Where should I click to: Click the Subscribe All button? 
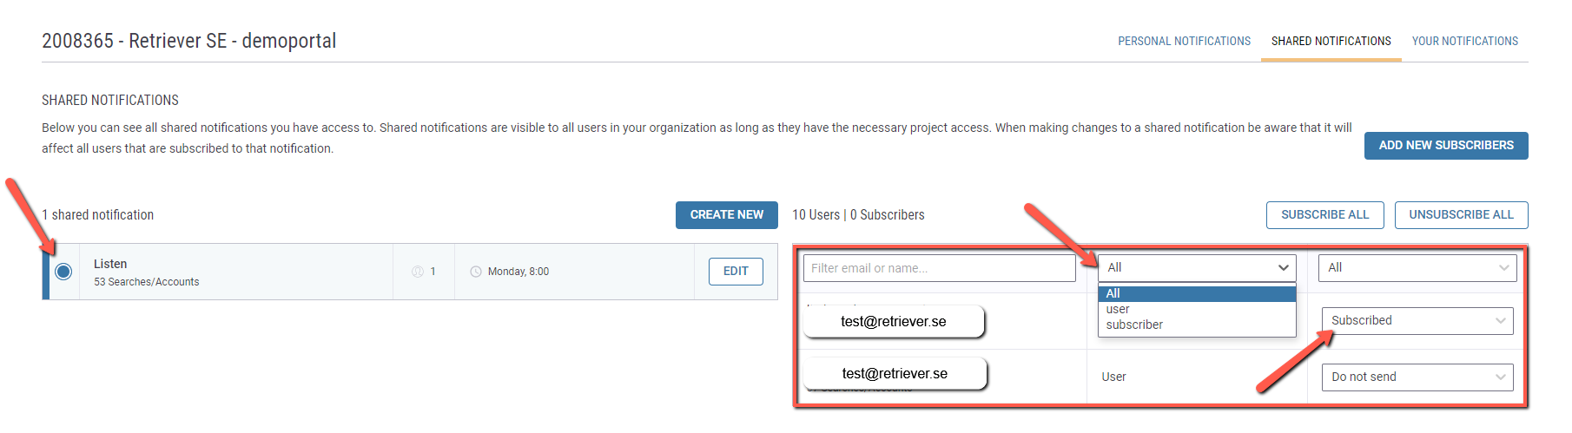pyautogui.click(x=1324, y=215)
